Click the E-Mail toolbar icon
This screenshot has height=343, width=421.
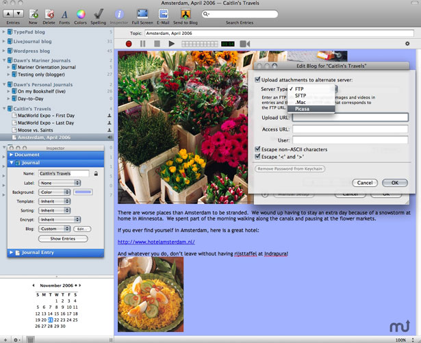(x=163, y=14)
